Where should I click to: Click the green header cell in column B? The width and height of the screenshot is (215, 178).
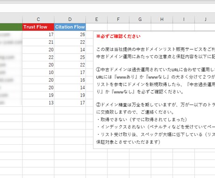click(x=11, y=27)
